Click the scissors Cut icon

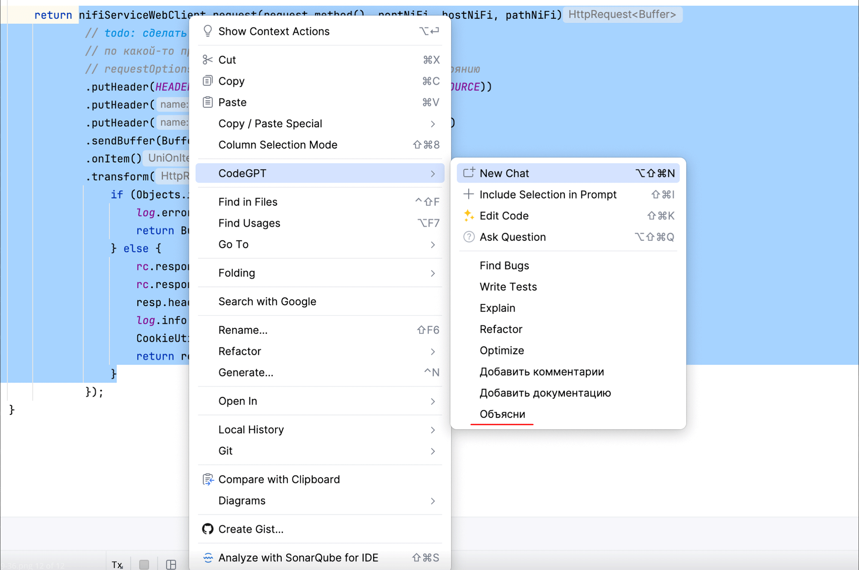pyautogui.click(x=208, y=60)
